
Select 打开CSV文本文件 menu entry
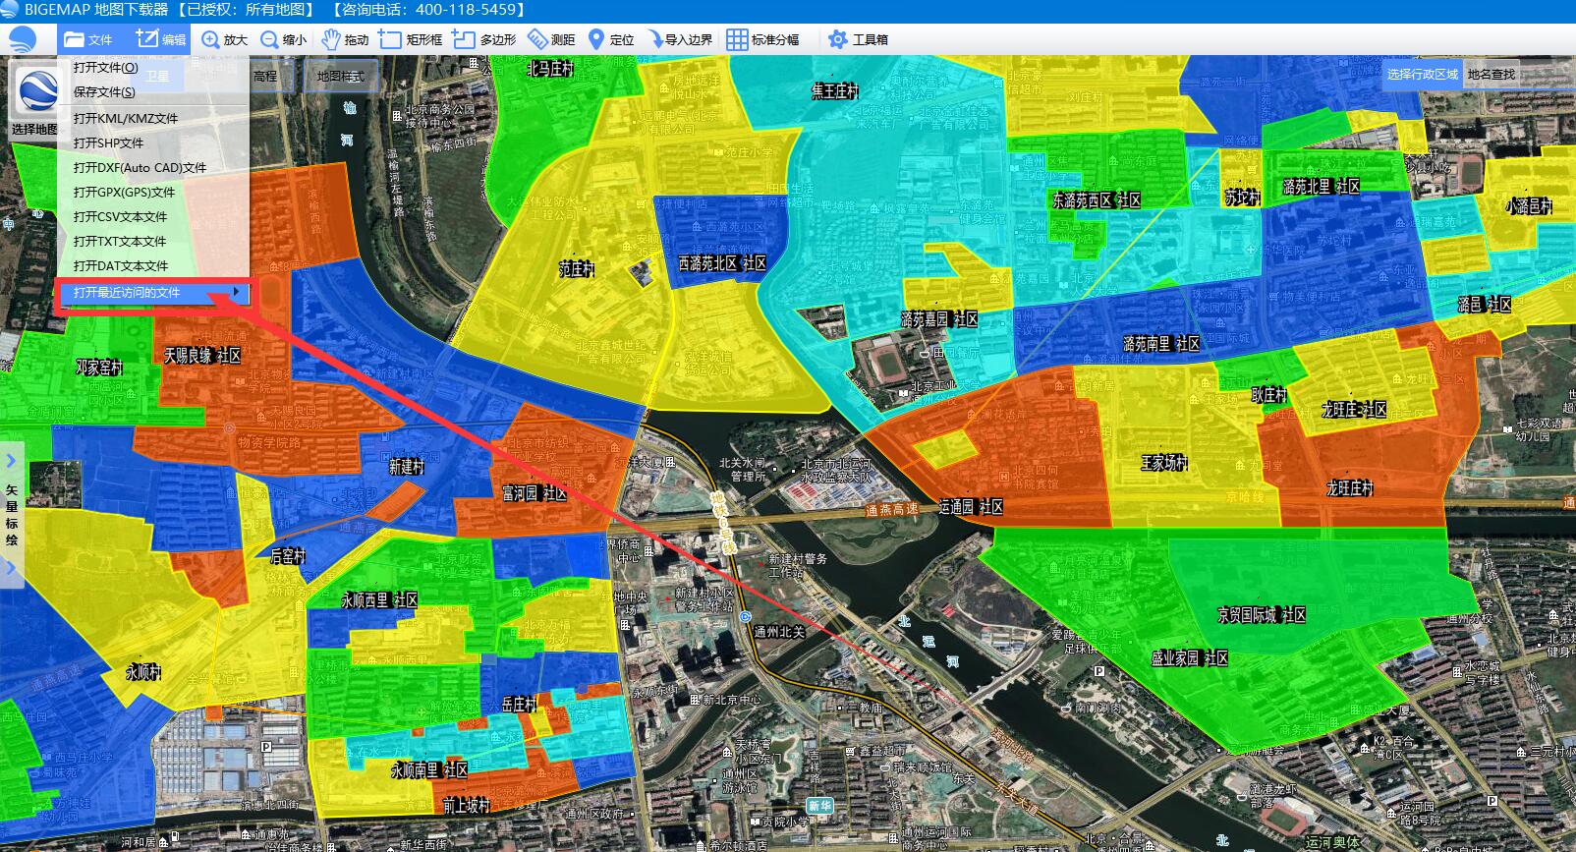pos(120,216)
